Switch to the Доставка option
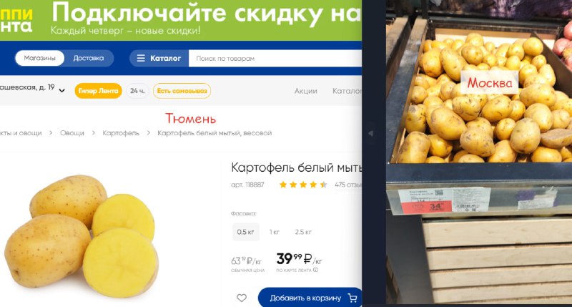This screenshot has height=307, width=572. click(x=89, y=58)
